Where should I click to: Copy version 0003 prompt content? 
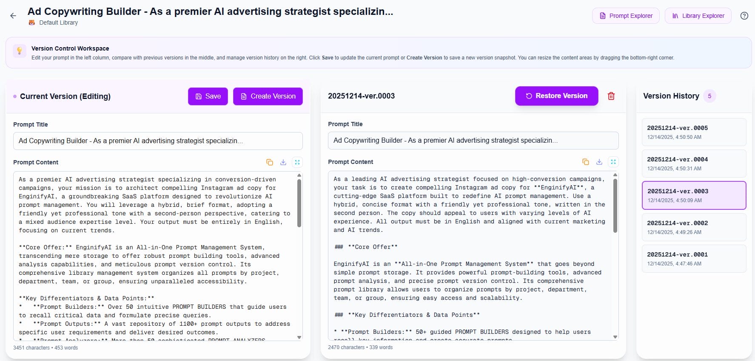(x=585, y=162)
